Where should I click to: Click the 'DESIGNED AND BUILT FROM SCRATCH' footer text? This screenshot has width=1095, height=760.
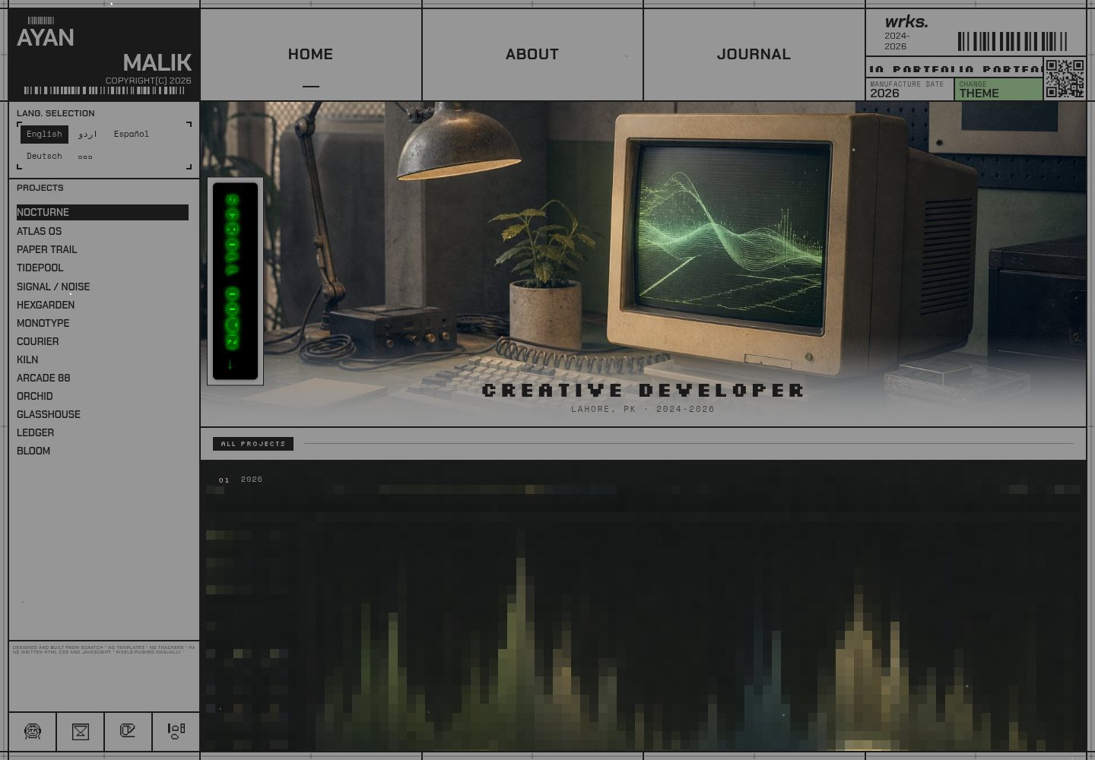click(x=103, y=650)
